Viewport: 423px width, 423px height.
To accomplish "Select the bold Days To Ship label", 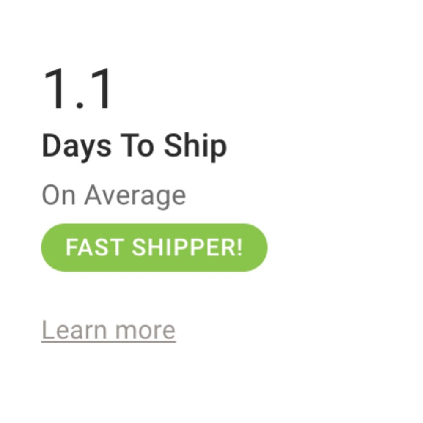I will coord(134,146).
